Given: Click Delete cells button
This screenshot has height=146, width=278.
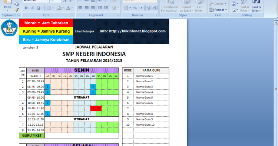Looking at the screenshot, I should pyautogui.click(x=218, y=4).
